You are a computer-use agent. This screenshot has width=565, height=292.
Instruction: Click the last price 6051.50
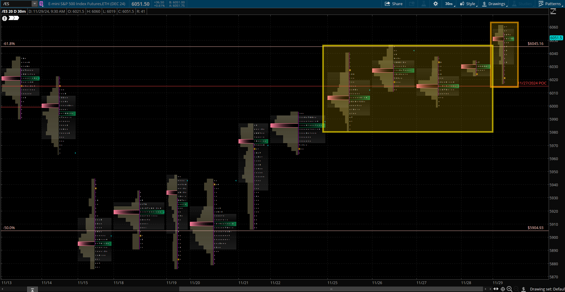coord(140,4)
